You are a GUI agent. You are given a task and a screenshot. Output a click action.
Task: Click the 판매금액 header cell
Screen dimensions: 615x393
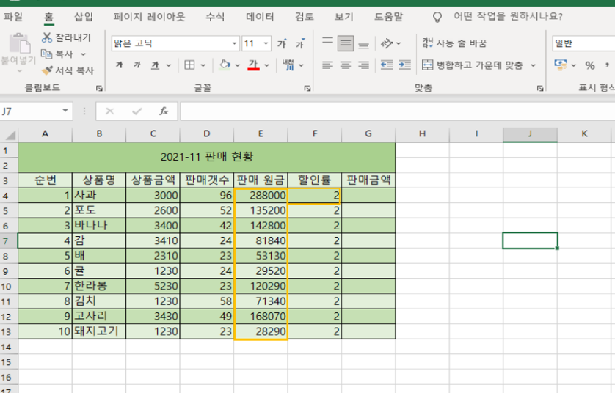(x=368, y=180)
